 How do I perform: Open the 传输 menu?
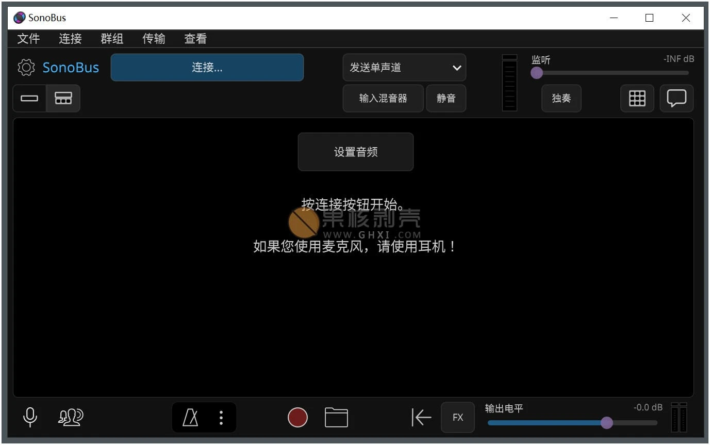(x=154, y=39)
